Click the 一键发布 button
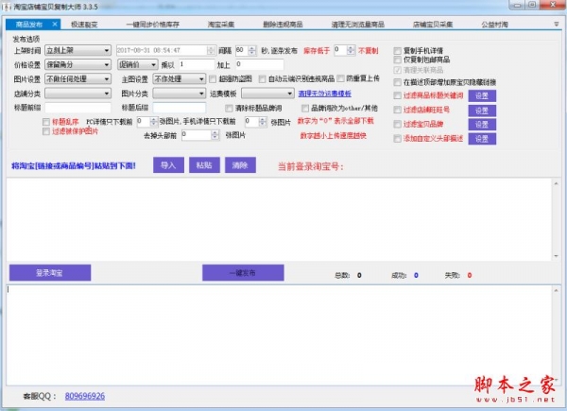This screenshot has width=567, height=411. click(243, 273)
